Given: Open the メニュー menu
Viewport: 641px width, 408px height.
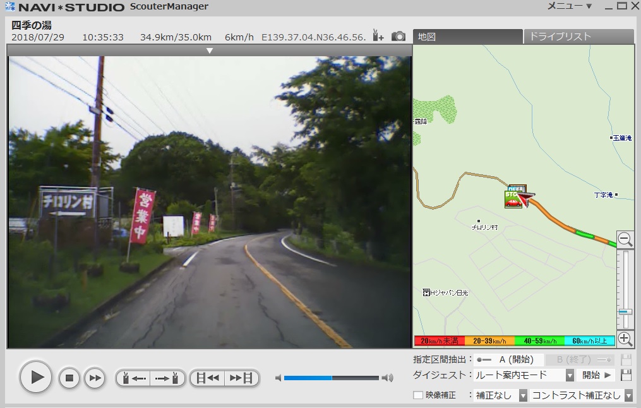Looking at the screenshot, I should tap(569, 6).
